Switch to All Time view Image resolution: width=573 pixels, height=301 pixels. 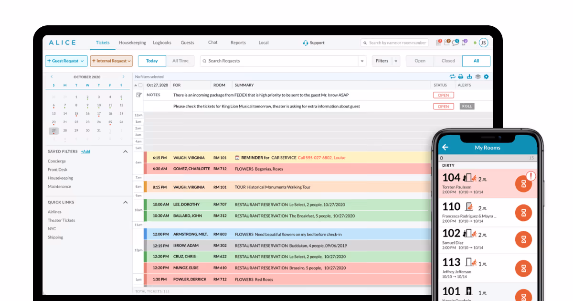180,61
